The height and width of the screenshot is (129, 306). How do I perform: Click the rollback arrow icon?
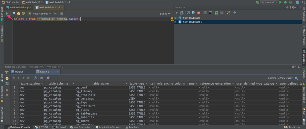55,14
